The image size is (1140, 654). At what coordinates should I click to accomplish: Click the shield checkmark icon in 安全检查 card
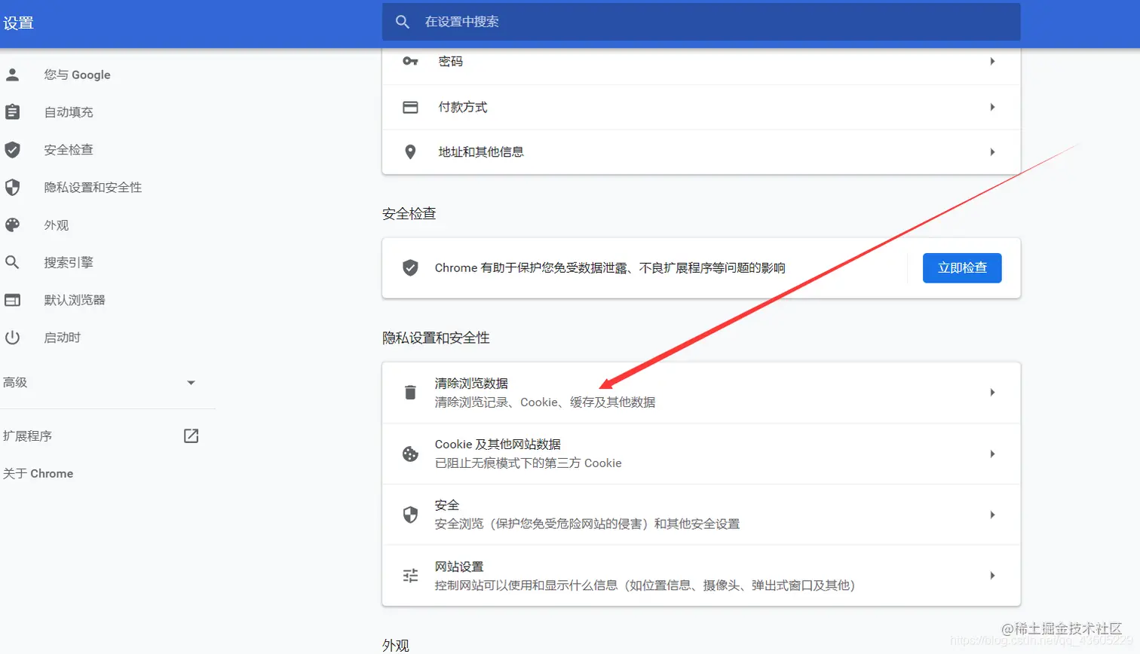point(409,267)
